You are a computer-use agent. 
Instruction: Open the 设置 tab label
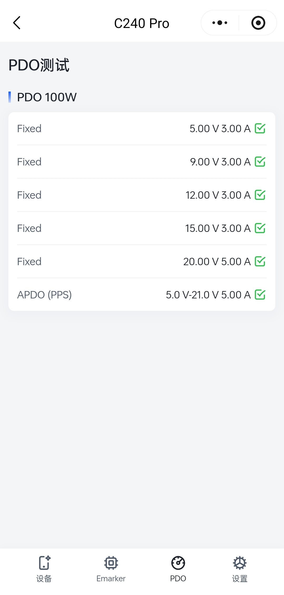240,579
